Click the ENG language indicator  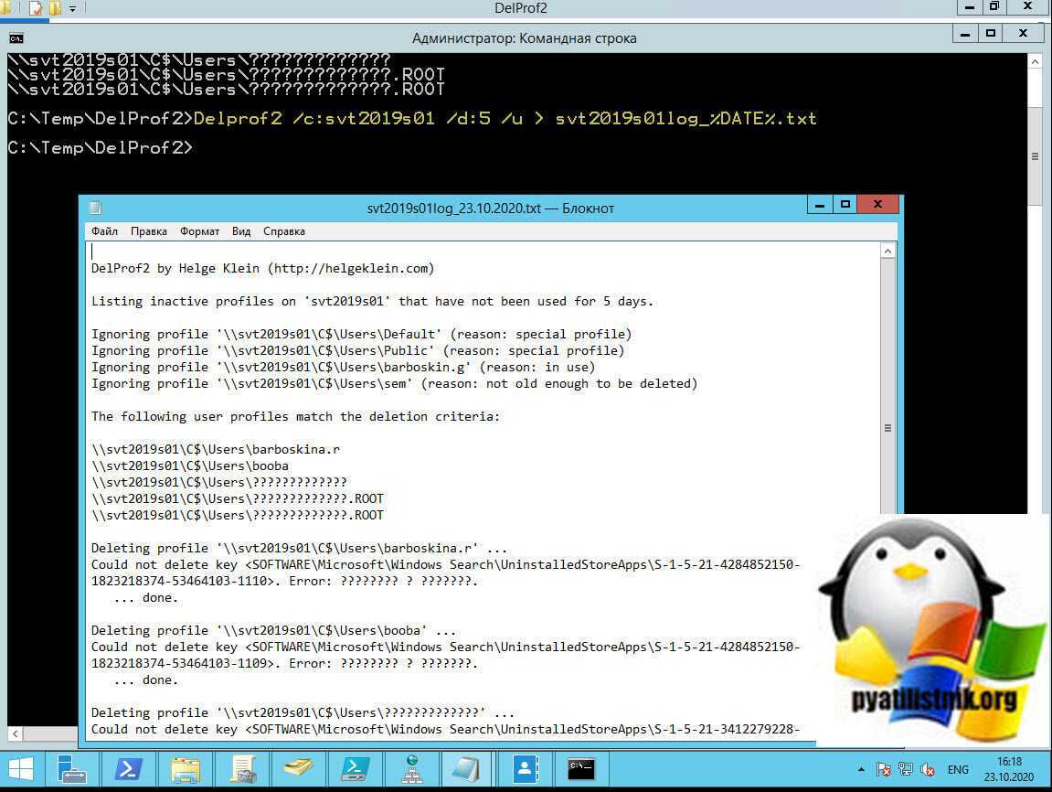click(x=958, y=770)
